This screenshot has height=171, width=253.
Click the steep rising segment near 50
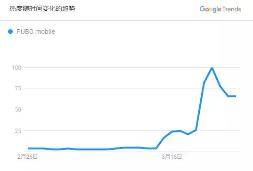click(199, 110)
